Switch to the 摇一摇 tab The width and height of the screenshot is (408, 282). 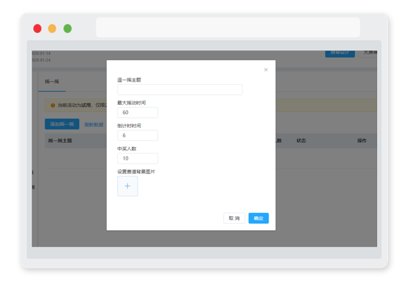51,81
